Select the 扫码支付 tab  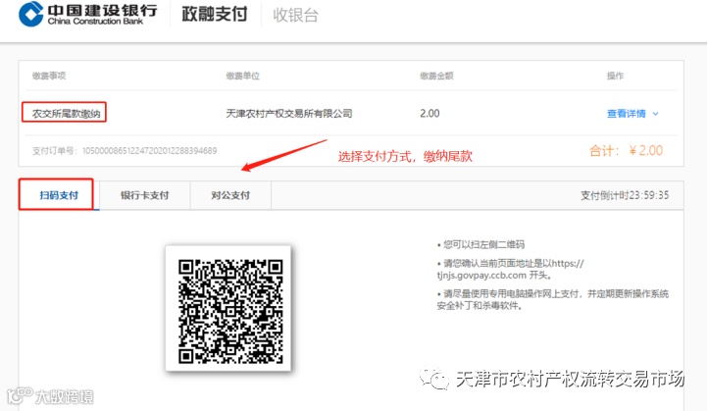(x=59, y=195)
